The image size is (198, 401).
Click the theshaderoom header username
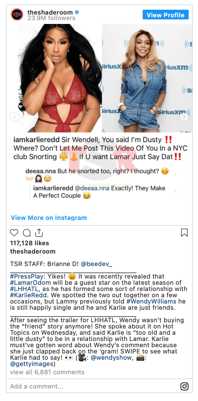pos(50,12)
